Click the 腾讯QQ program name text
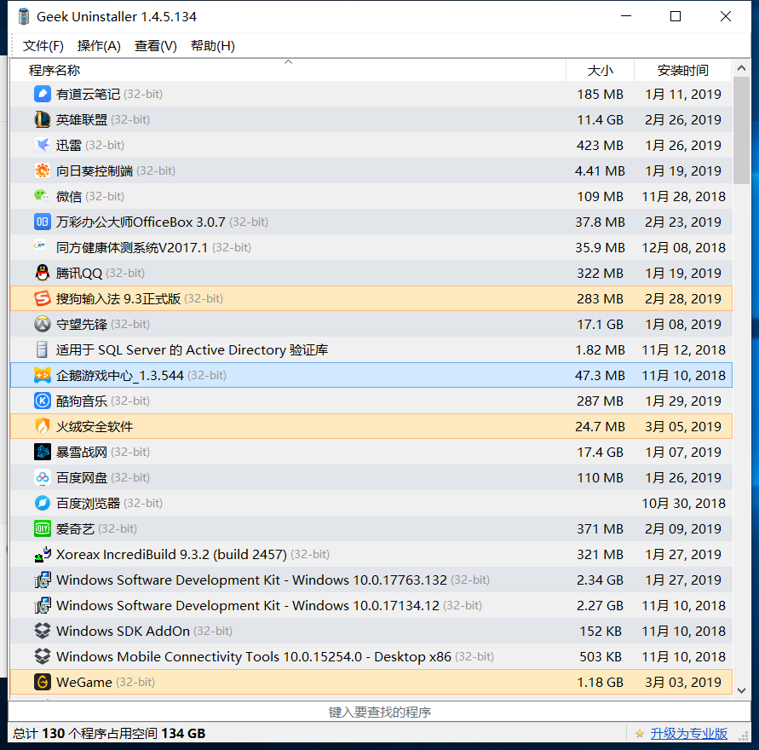This screenshot has width=759, height=750. [79, 273]
